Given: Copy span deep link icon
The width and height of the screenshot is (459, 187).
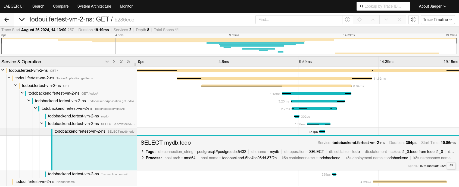Looking at the screenshot, I should pos(451,165).
